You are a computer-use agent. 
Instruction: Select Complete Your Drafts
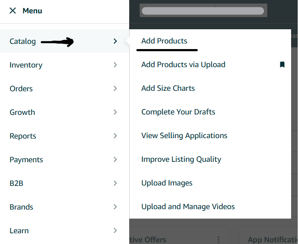pos(178,112)
